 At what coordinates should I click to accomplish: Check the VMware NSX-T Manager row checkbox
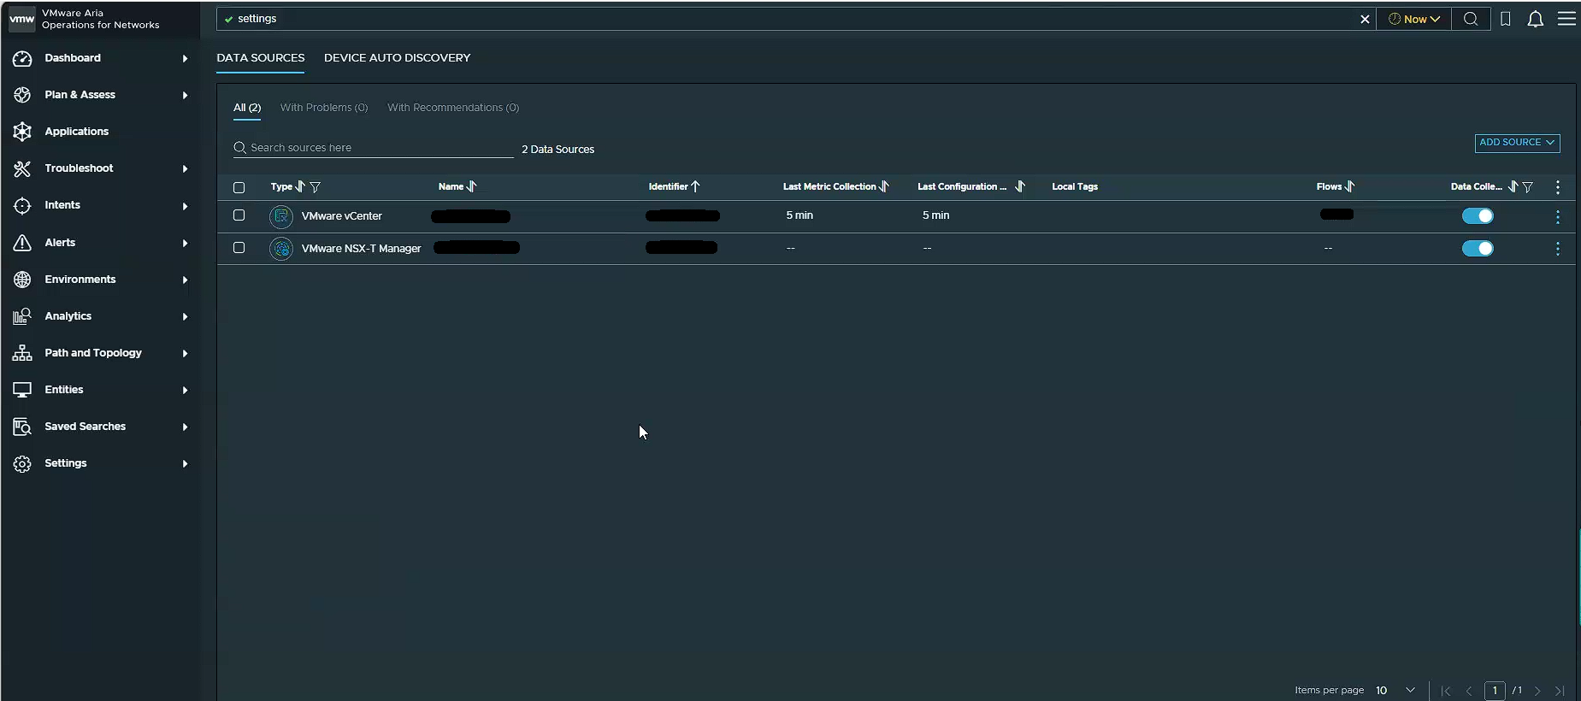(239, 248)
